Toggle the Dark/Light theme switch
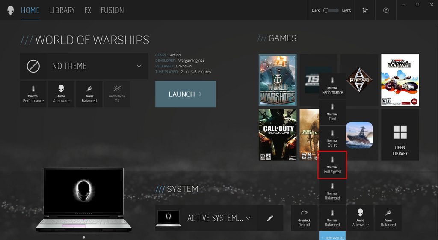 point(331,10)
